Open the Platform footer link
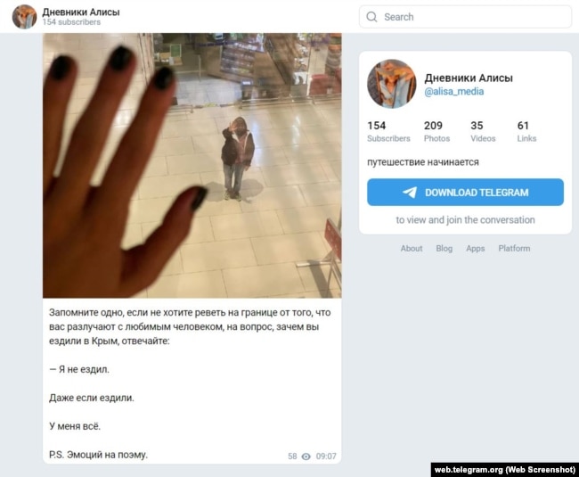Image resolution: width=579 pixels, height=477 pixels. coord(514,248)
